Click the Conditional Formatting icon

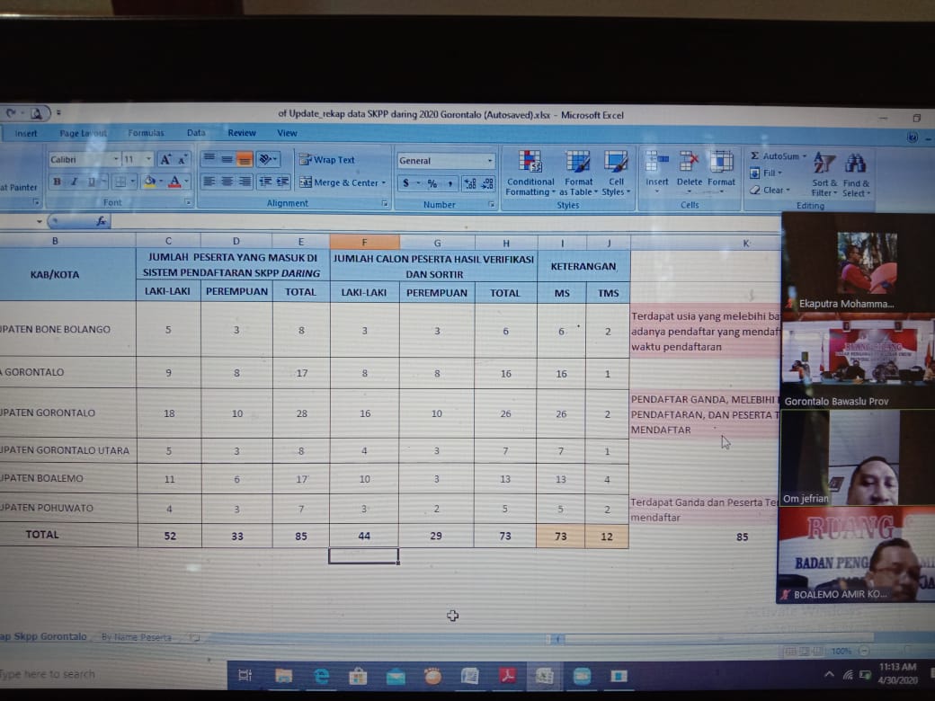(530, 163)
